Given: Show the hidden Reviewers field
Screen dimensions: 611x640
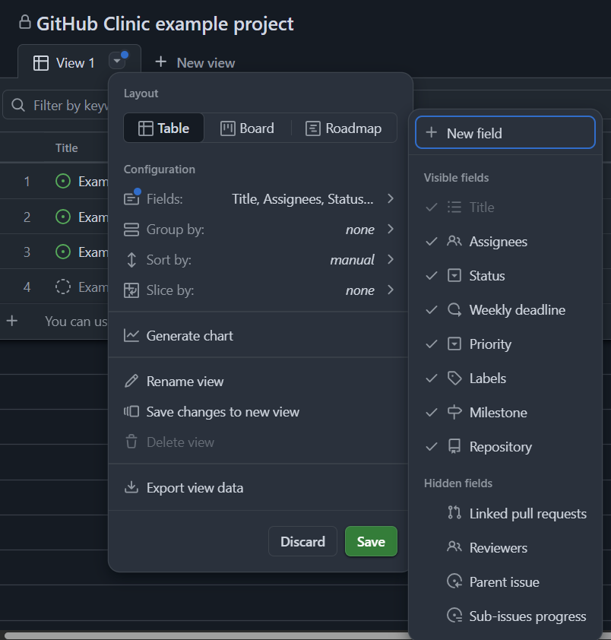Looking at the screenshot, I should pyautogui.click(x=505, y=548).
